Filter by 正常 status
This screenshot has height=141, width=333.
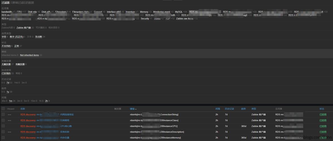[17, 46]
